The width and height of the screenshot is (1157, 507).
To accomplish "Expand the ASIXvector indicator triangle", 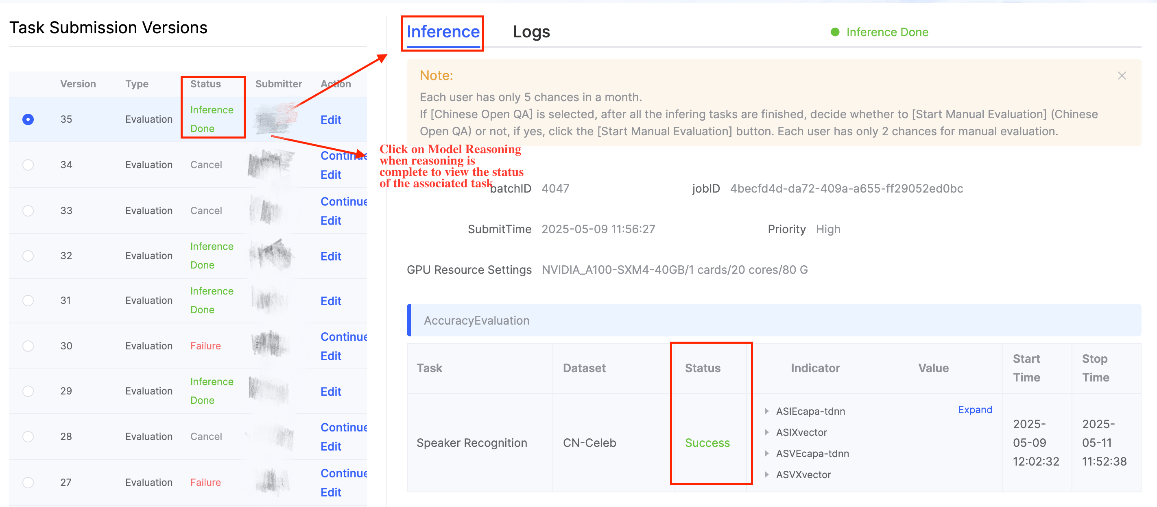I will (767, 432).
